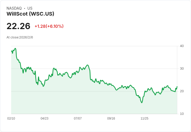Screen dimensions: 191x132
Task: Click the +1.28(+6.10%) price change
Action: click(49, 26)
